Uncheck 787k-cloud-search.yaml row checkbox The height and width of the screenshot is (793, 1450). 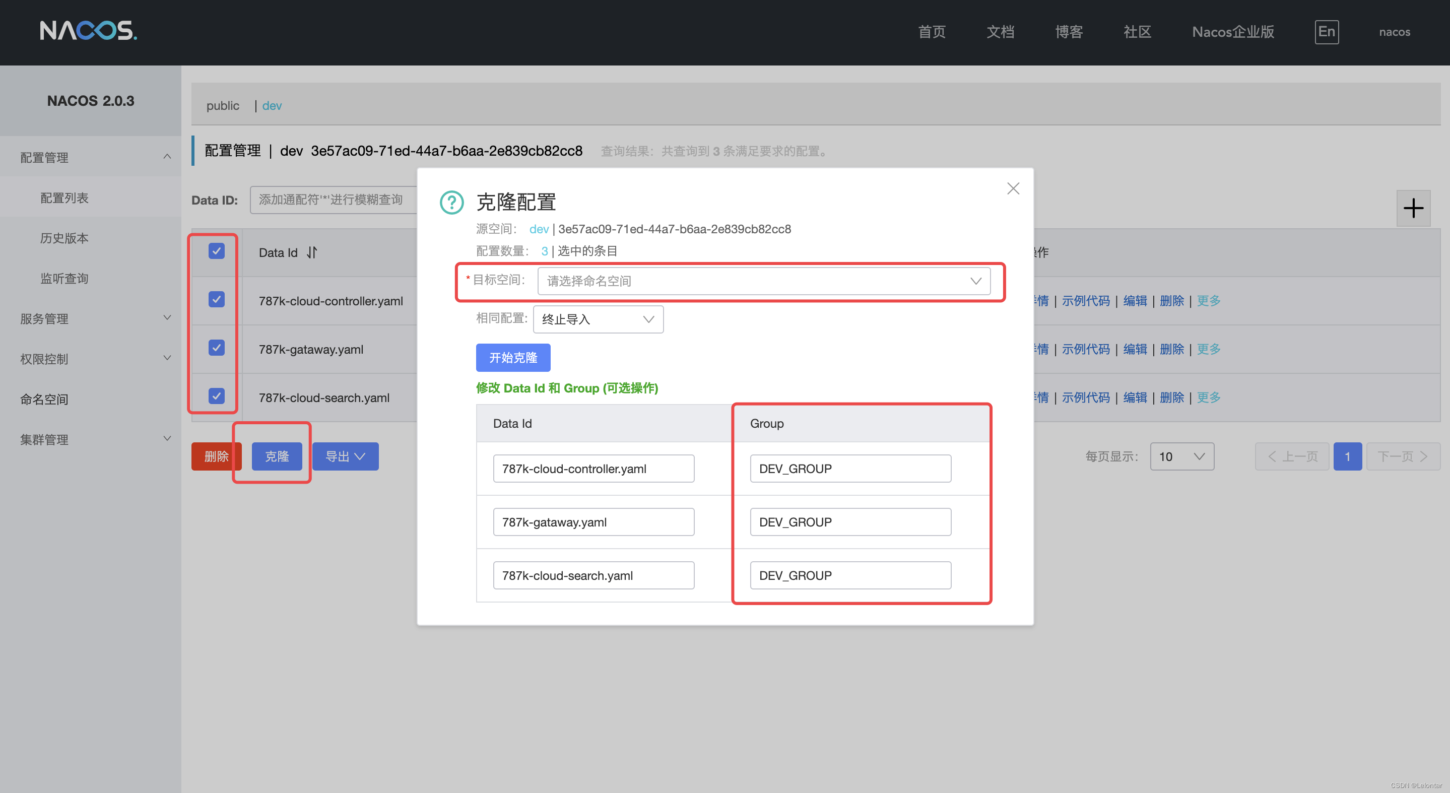point(216,396)
